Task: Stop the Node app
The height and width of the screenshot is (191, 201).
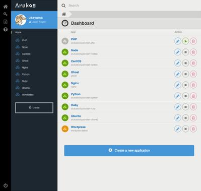Action: point(185,52)
